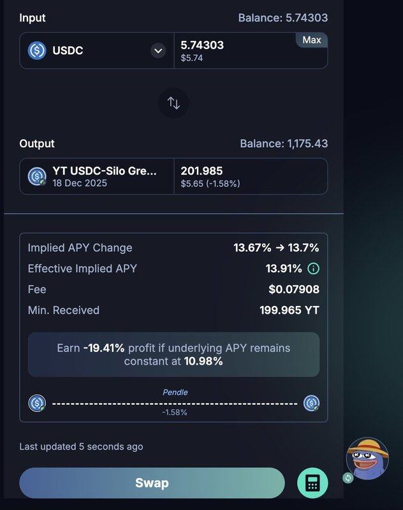Viewport: 403px width, 510px height.
Task: Click the dashed Pendle route line
Action: tap(175, 404)
